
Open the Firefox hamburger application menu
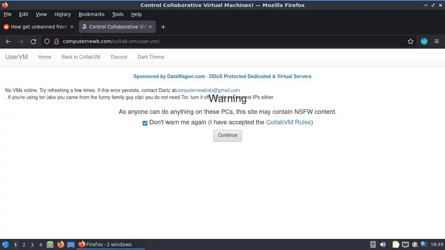pyautogui.click(x=437, y=41)
